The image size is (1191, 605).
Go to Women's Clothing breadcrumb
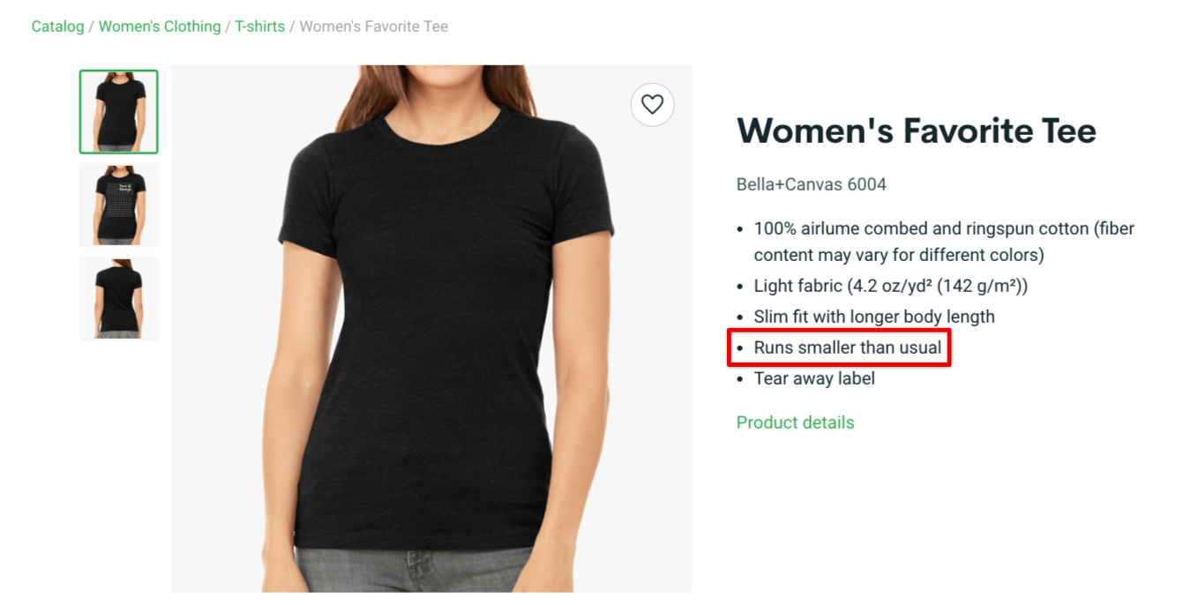160,26
